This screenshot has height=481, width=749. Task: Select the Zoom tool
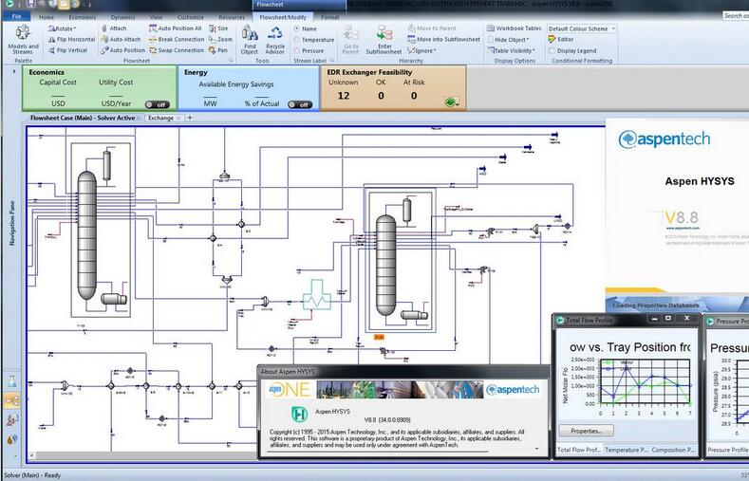220,39
